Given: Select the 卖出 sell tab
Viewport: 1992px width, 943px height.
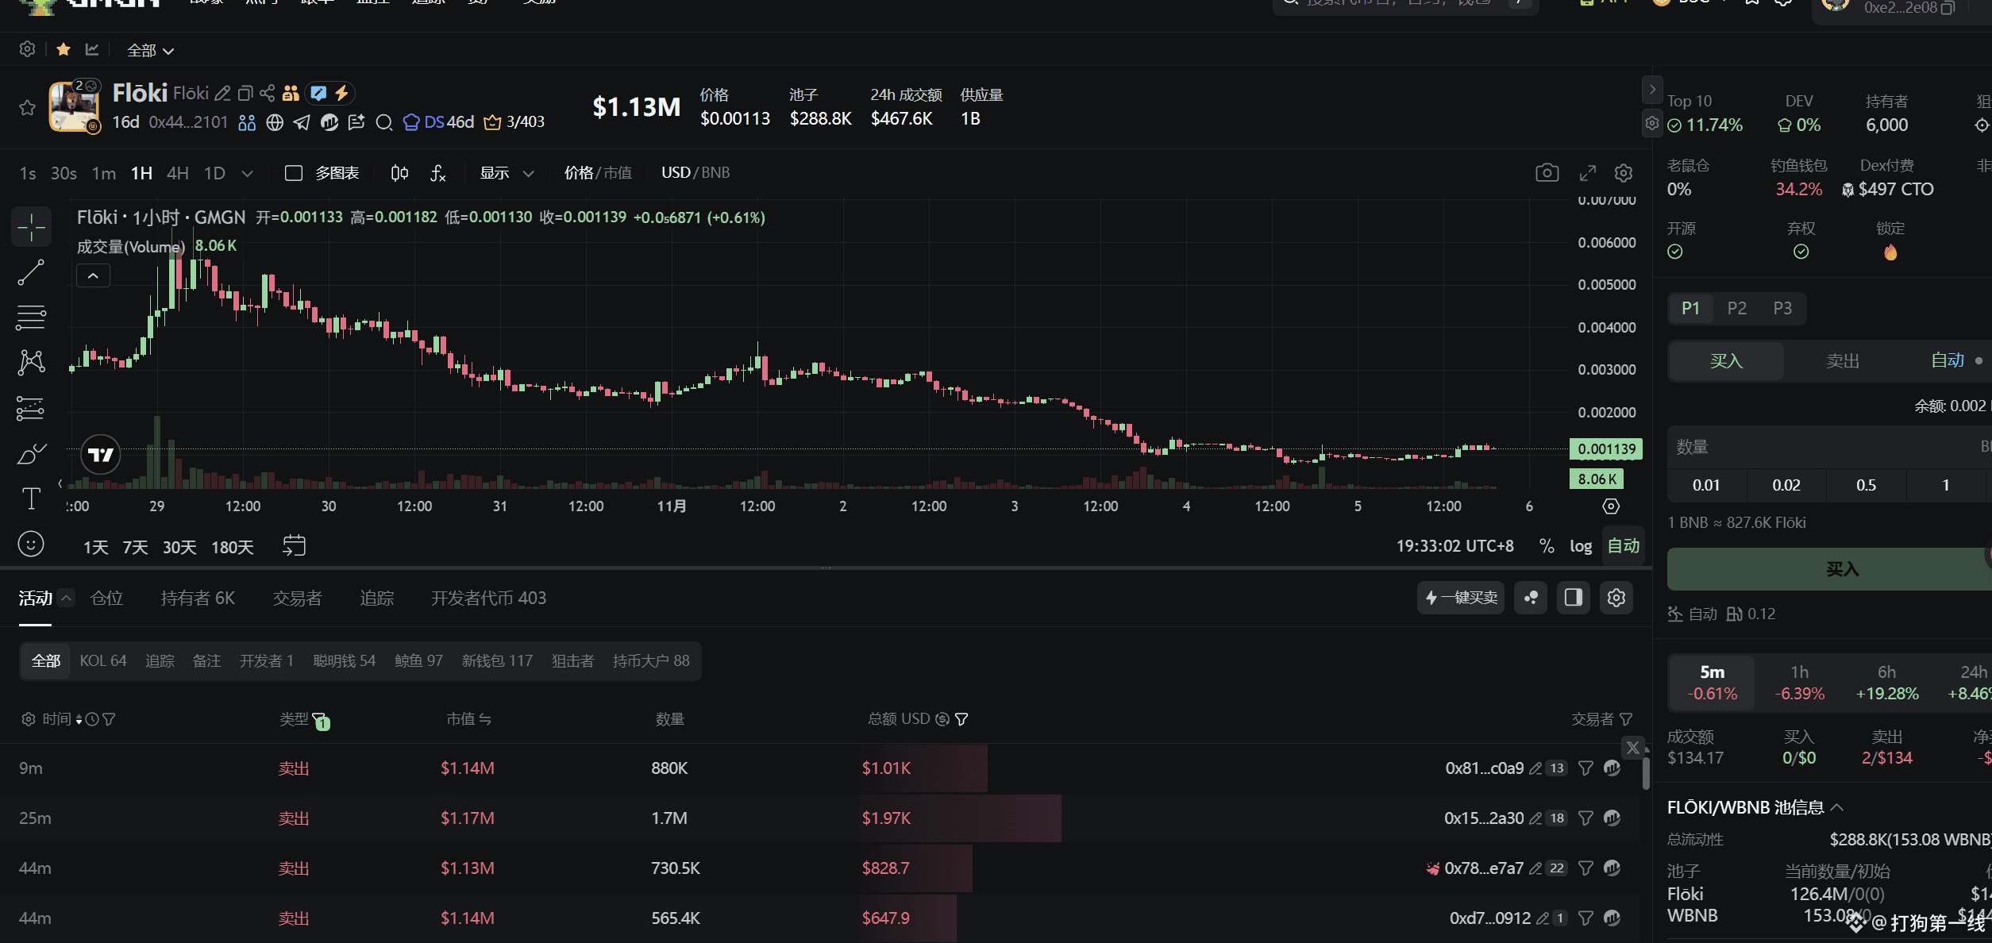Looking at the screenshot, I should coord(1842,361).
